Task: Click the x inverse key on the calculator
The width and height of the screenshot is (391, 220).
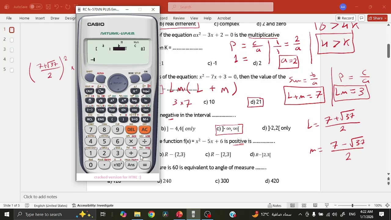Action: pos(134,91)
